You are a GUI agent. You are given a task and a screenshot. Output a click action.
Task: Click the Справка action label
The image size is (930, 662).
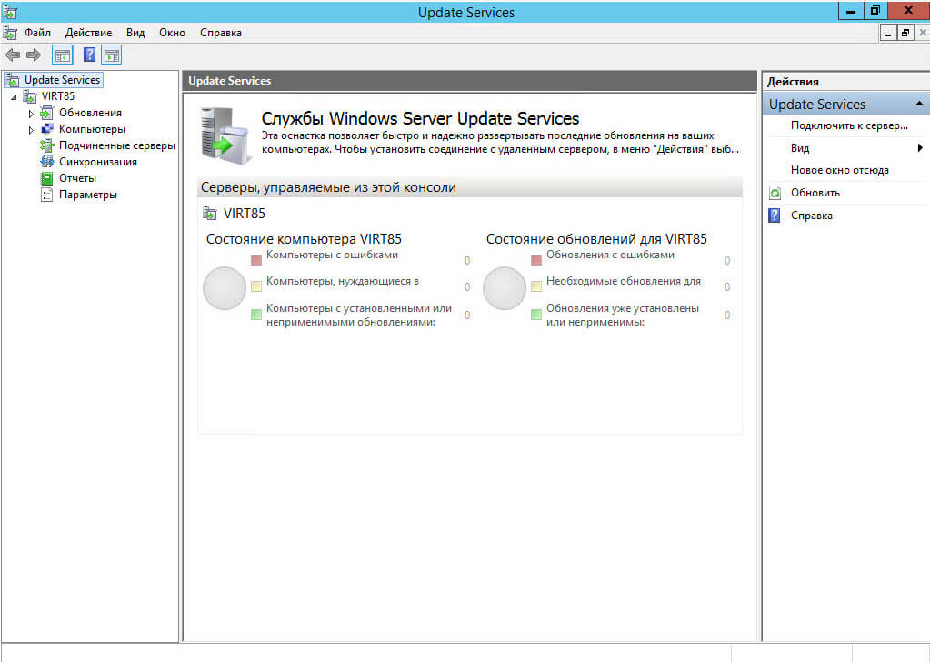[812, 216]
